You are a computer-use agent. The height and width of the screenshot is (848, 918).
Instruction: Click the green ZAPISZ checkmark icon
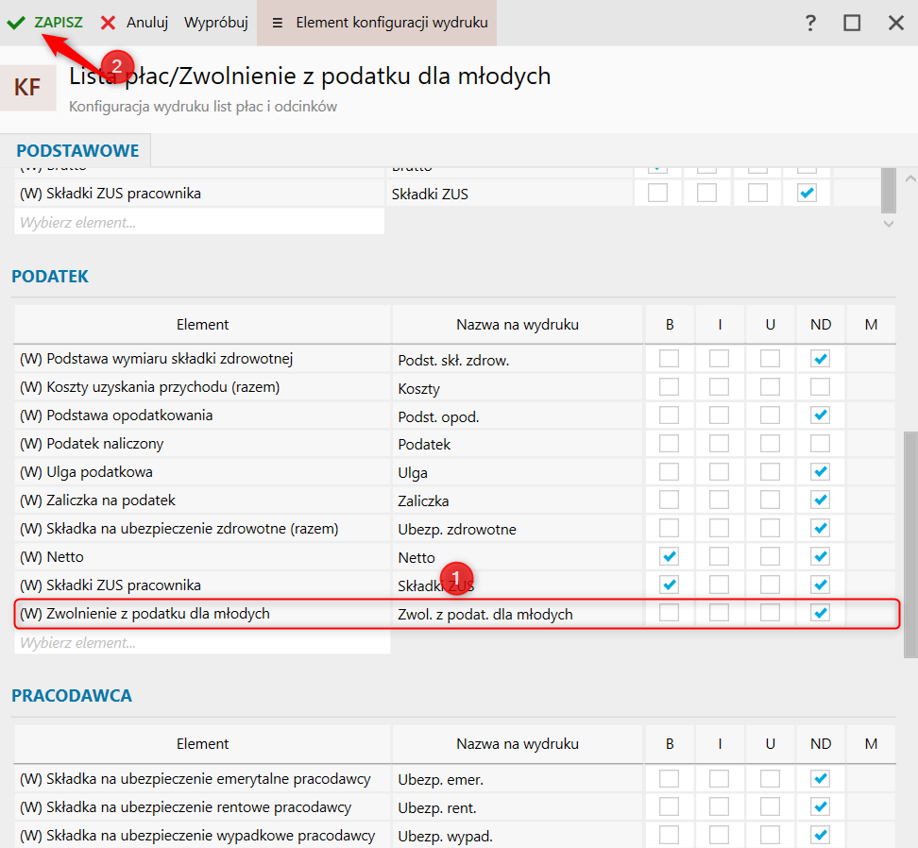[16, 23]
